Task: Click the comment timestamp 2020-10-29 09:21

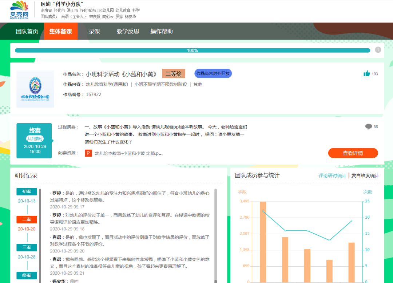Action: click(67, 273)
